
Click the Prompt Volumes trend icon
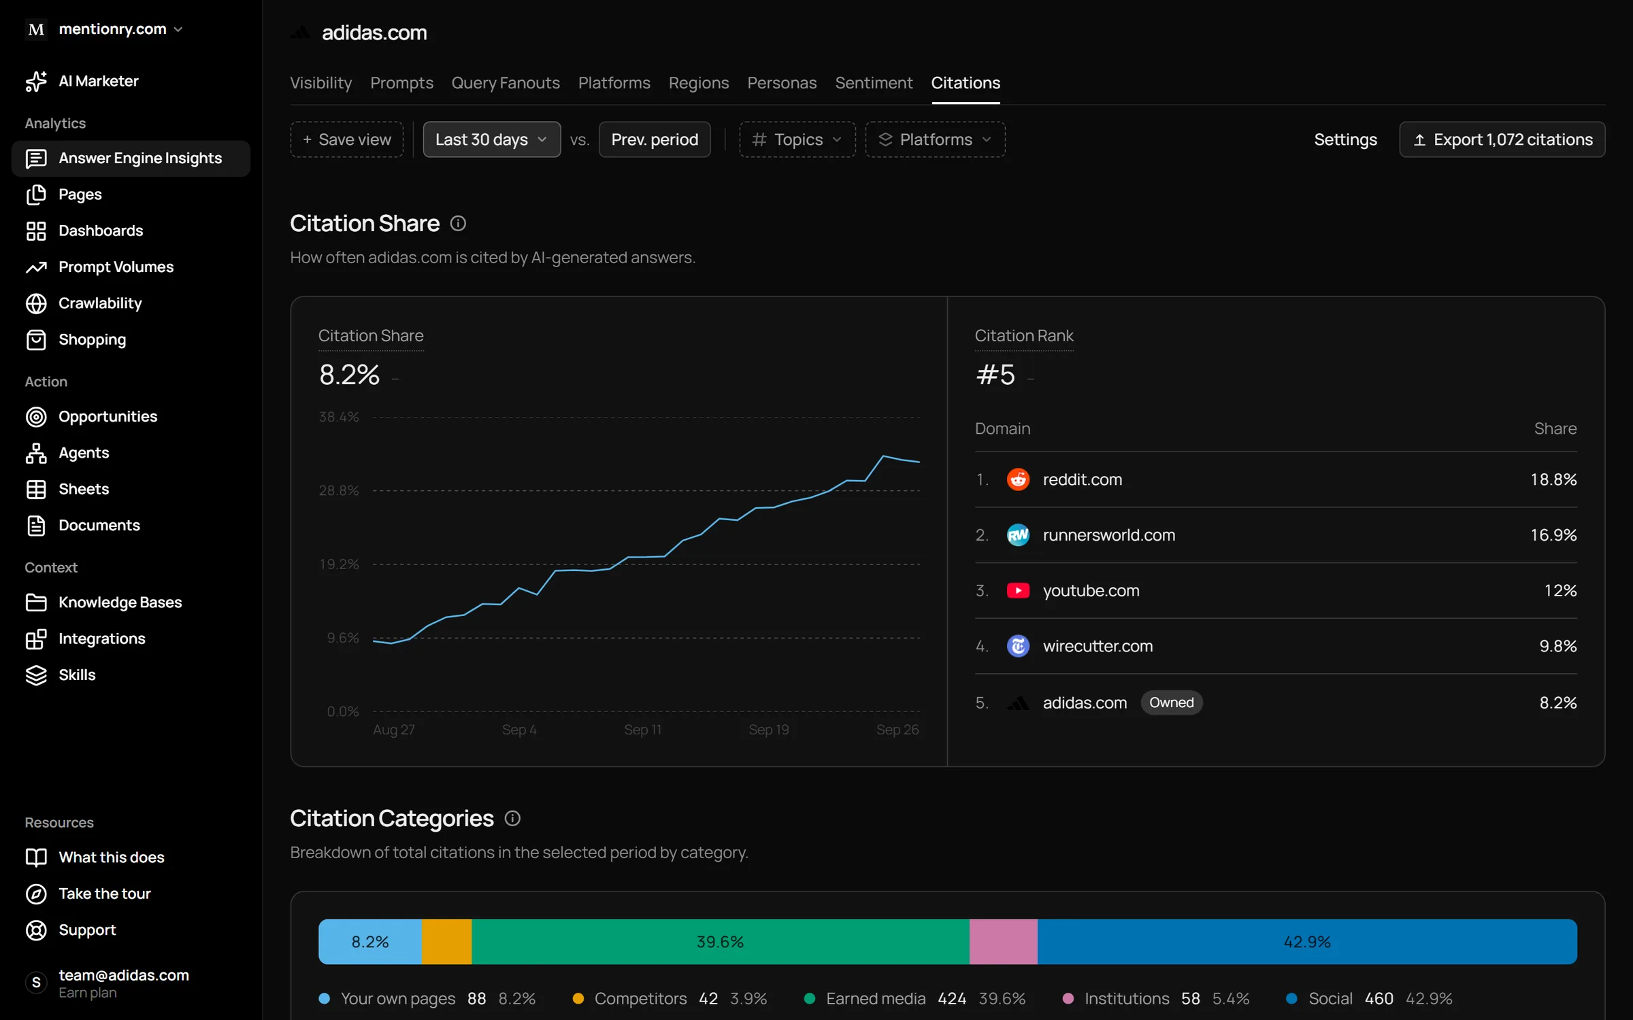[36, 267]
